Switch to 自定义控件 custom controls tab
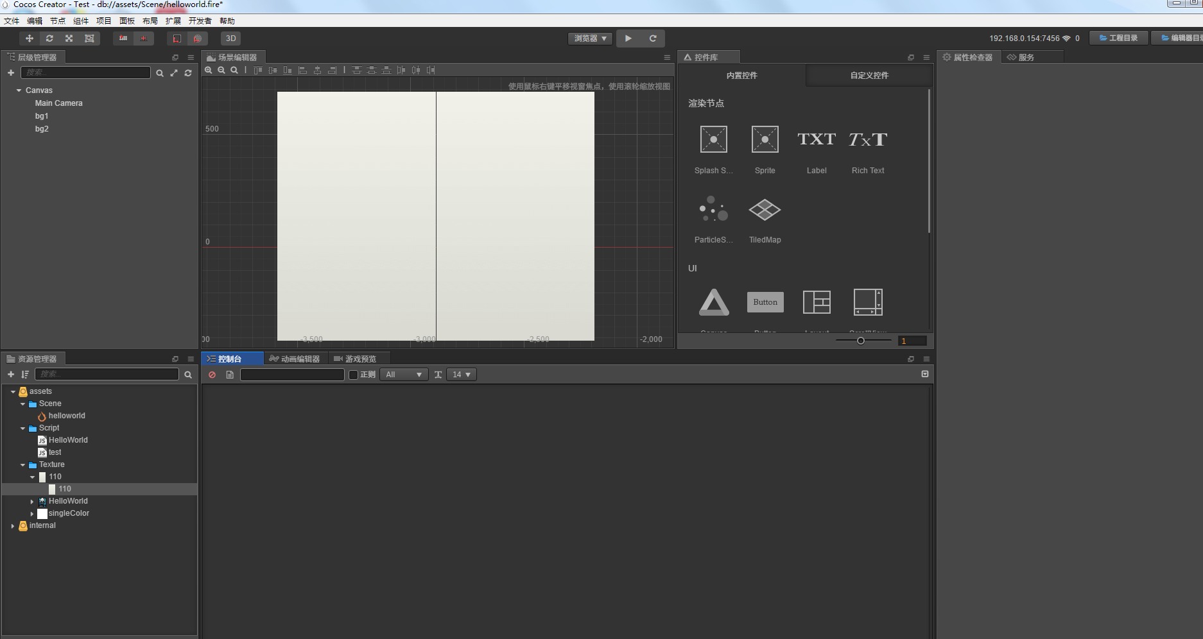 pos(869,75)
